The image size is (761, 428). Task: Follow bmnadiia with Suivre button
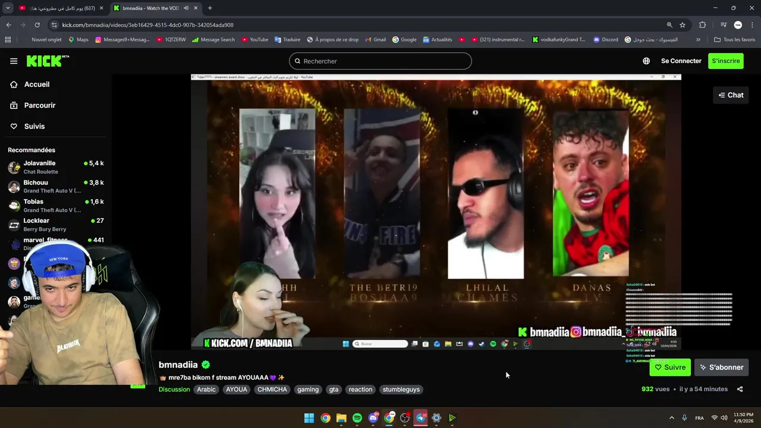(x=670, y=367)
